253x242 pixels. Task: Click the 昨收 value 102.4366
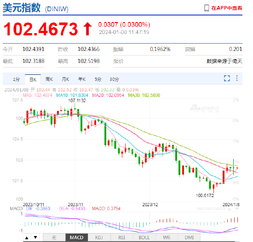89,49
